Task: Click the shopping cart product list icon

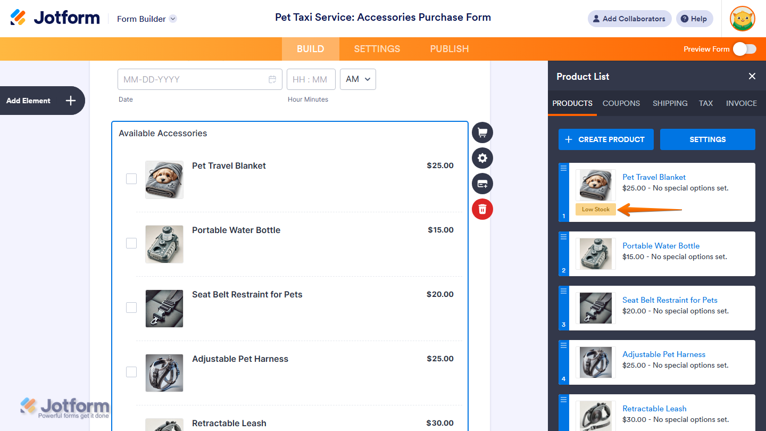Action: click(482, 132)
